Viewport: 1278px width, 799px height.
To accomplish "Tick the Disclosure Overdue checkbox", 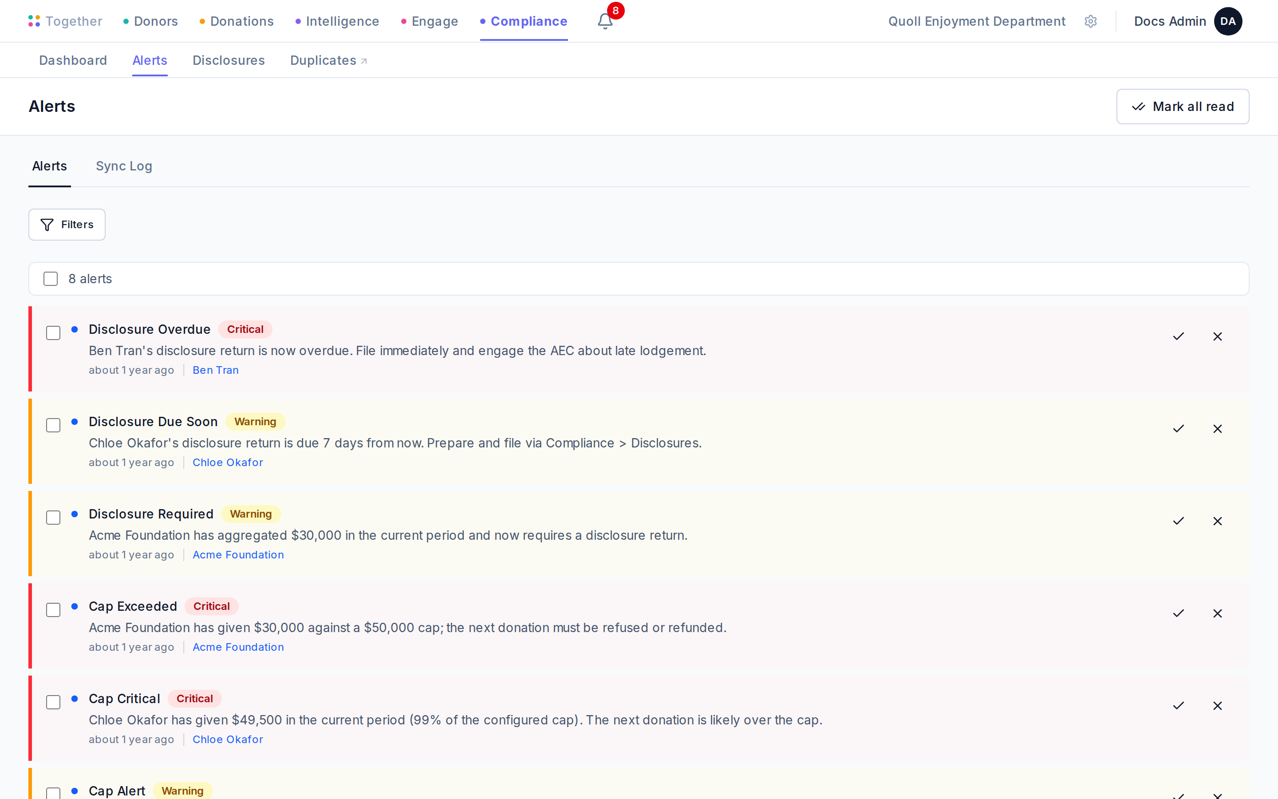I will pos(53,333).
